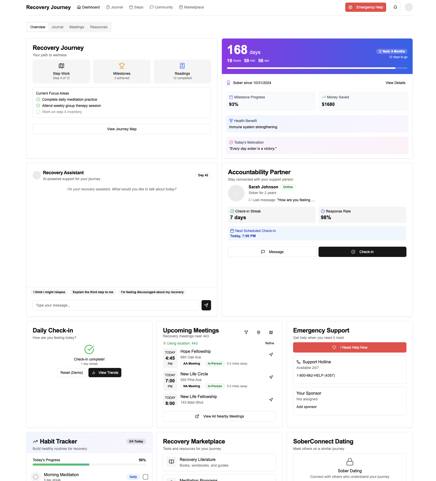
Task: Click the location pin icon for meetings
Action: coord(258,332)
